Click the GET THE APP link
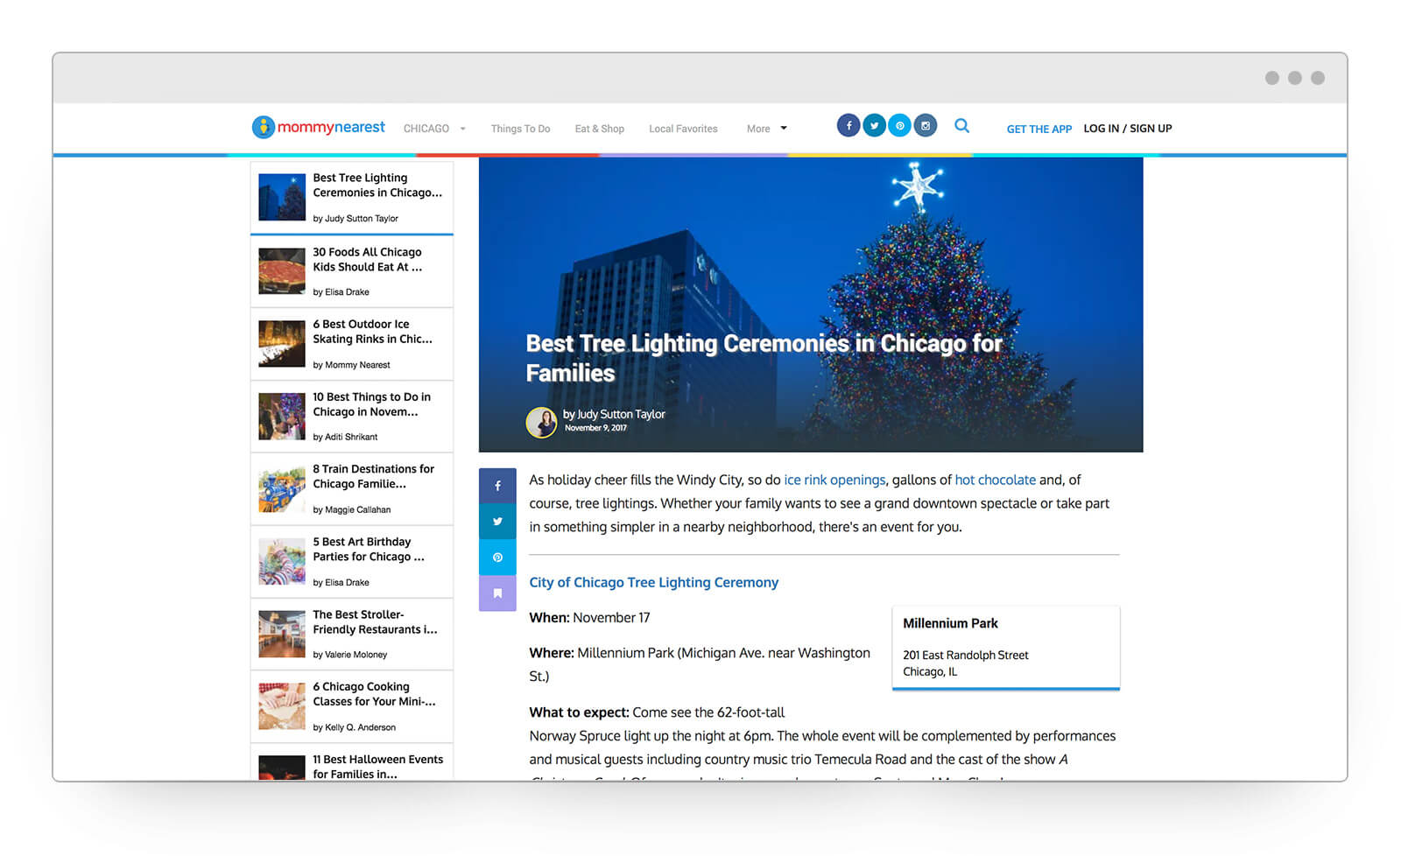 [x=1038, y=129]
